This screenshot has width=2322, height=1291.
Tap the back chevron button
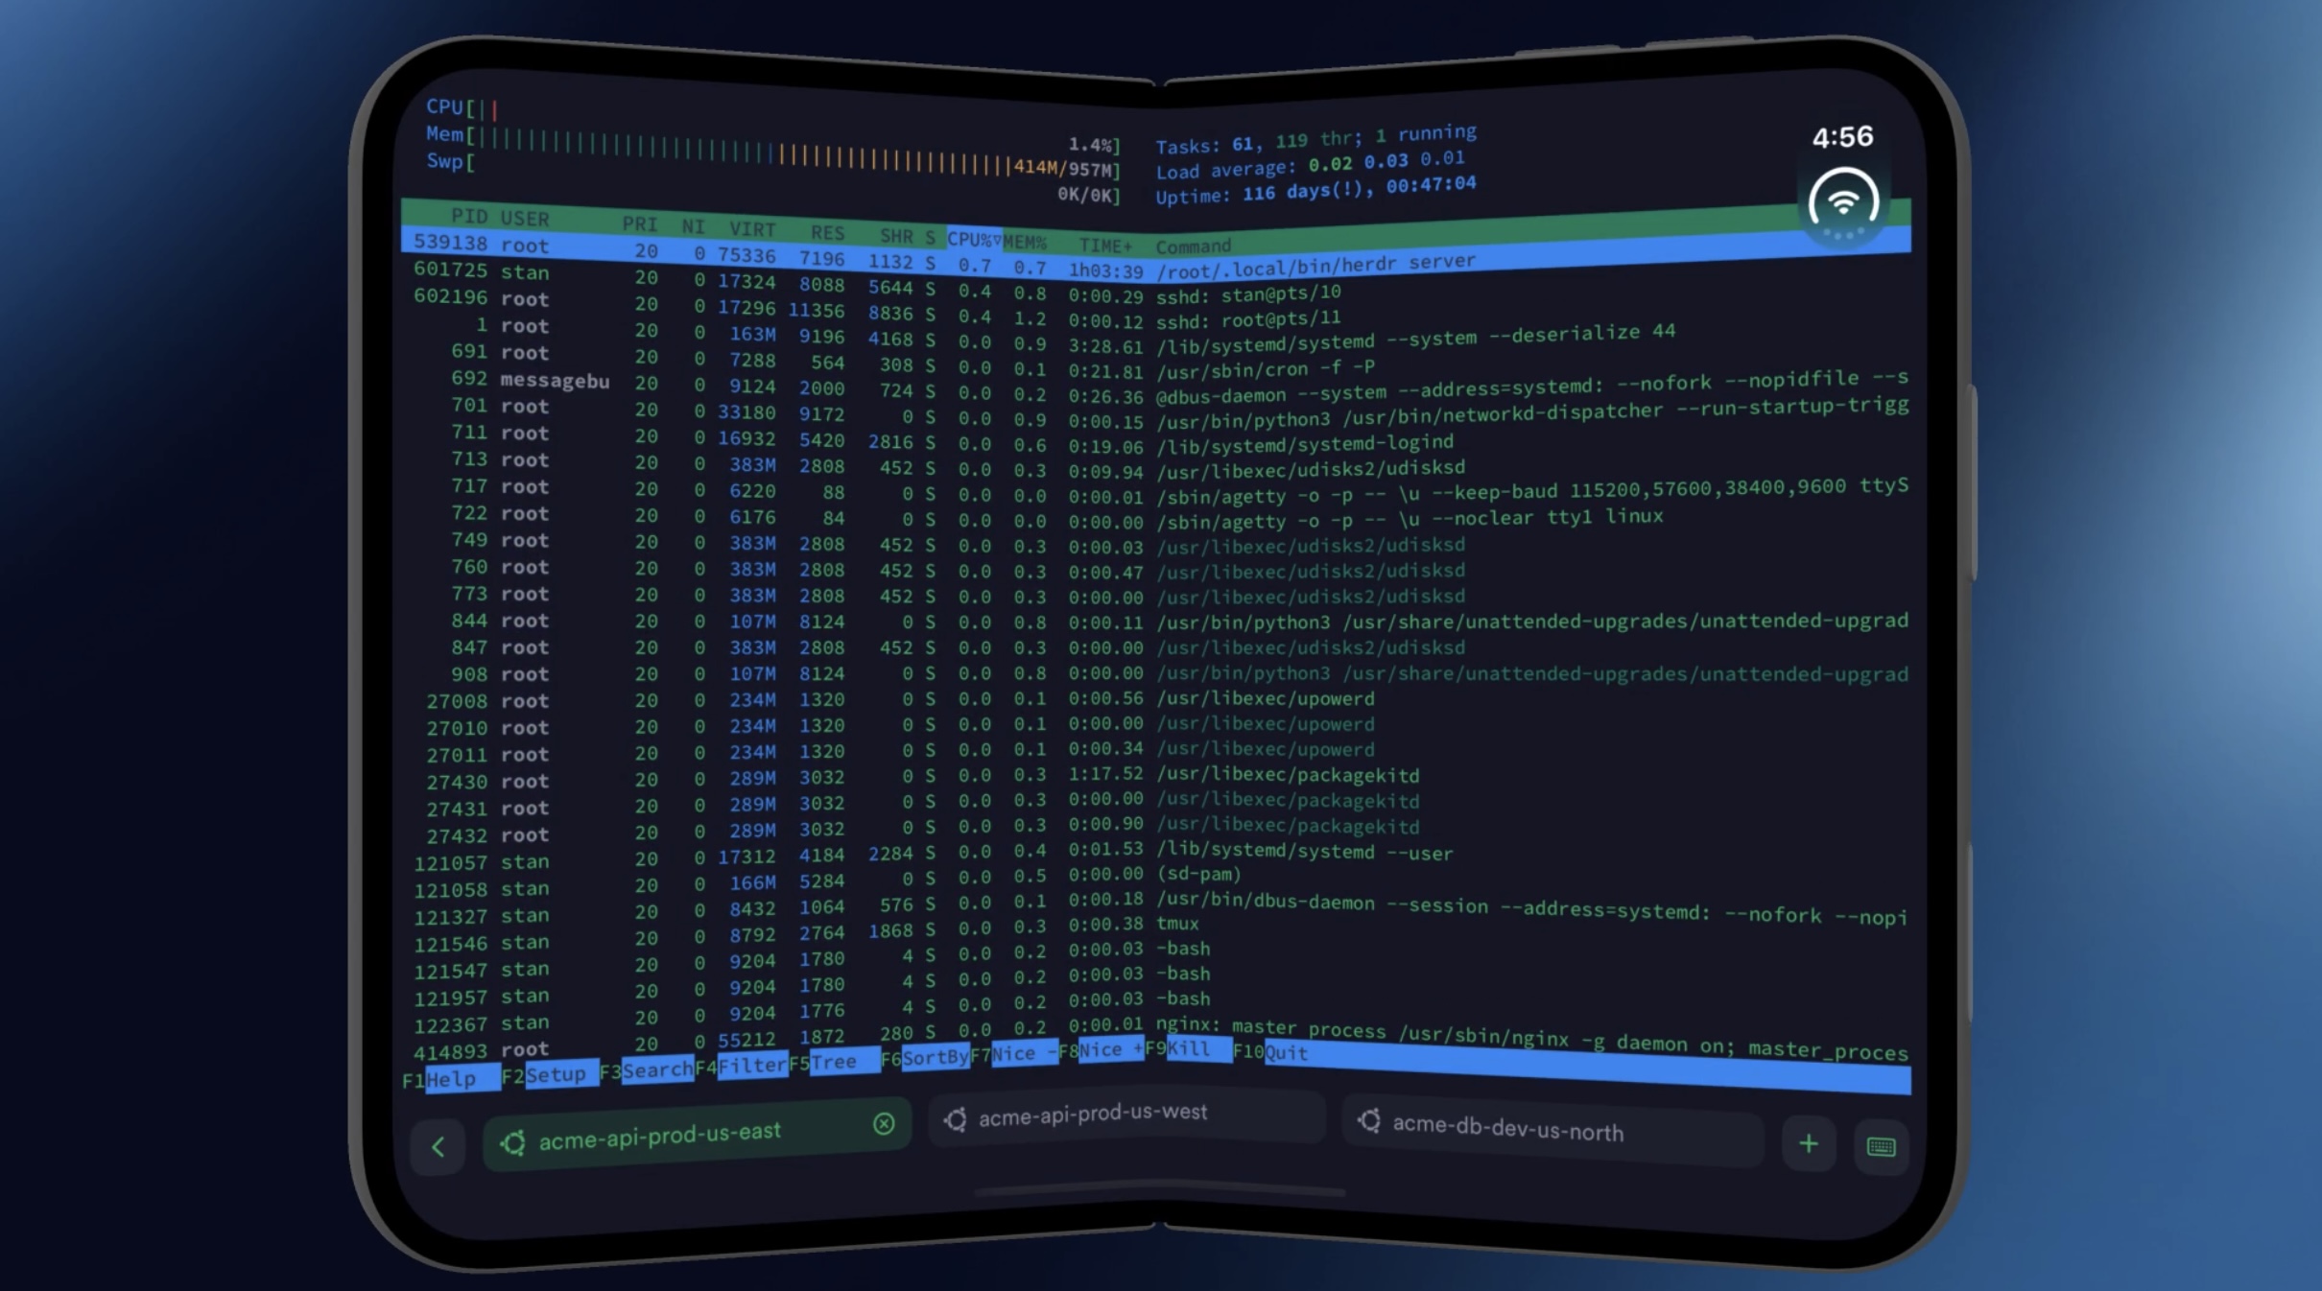coord(438,1146)
